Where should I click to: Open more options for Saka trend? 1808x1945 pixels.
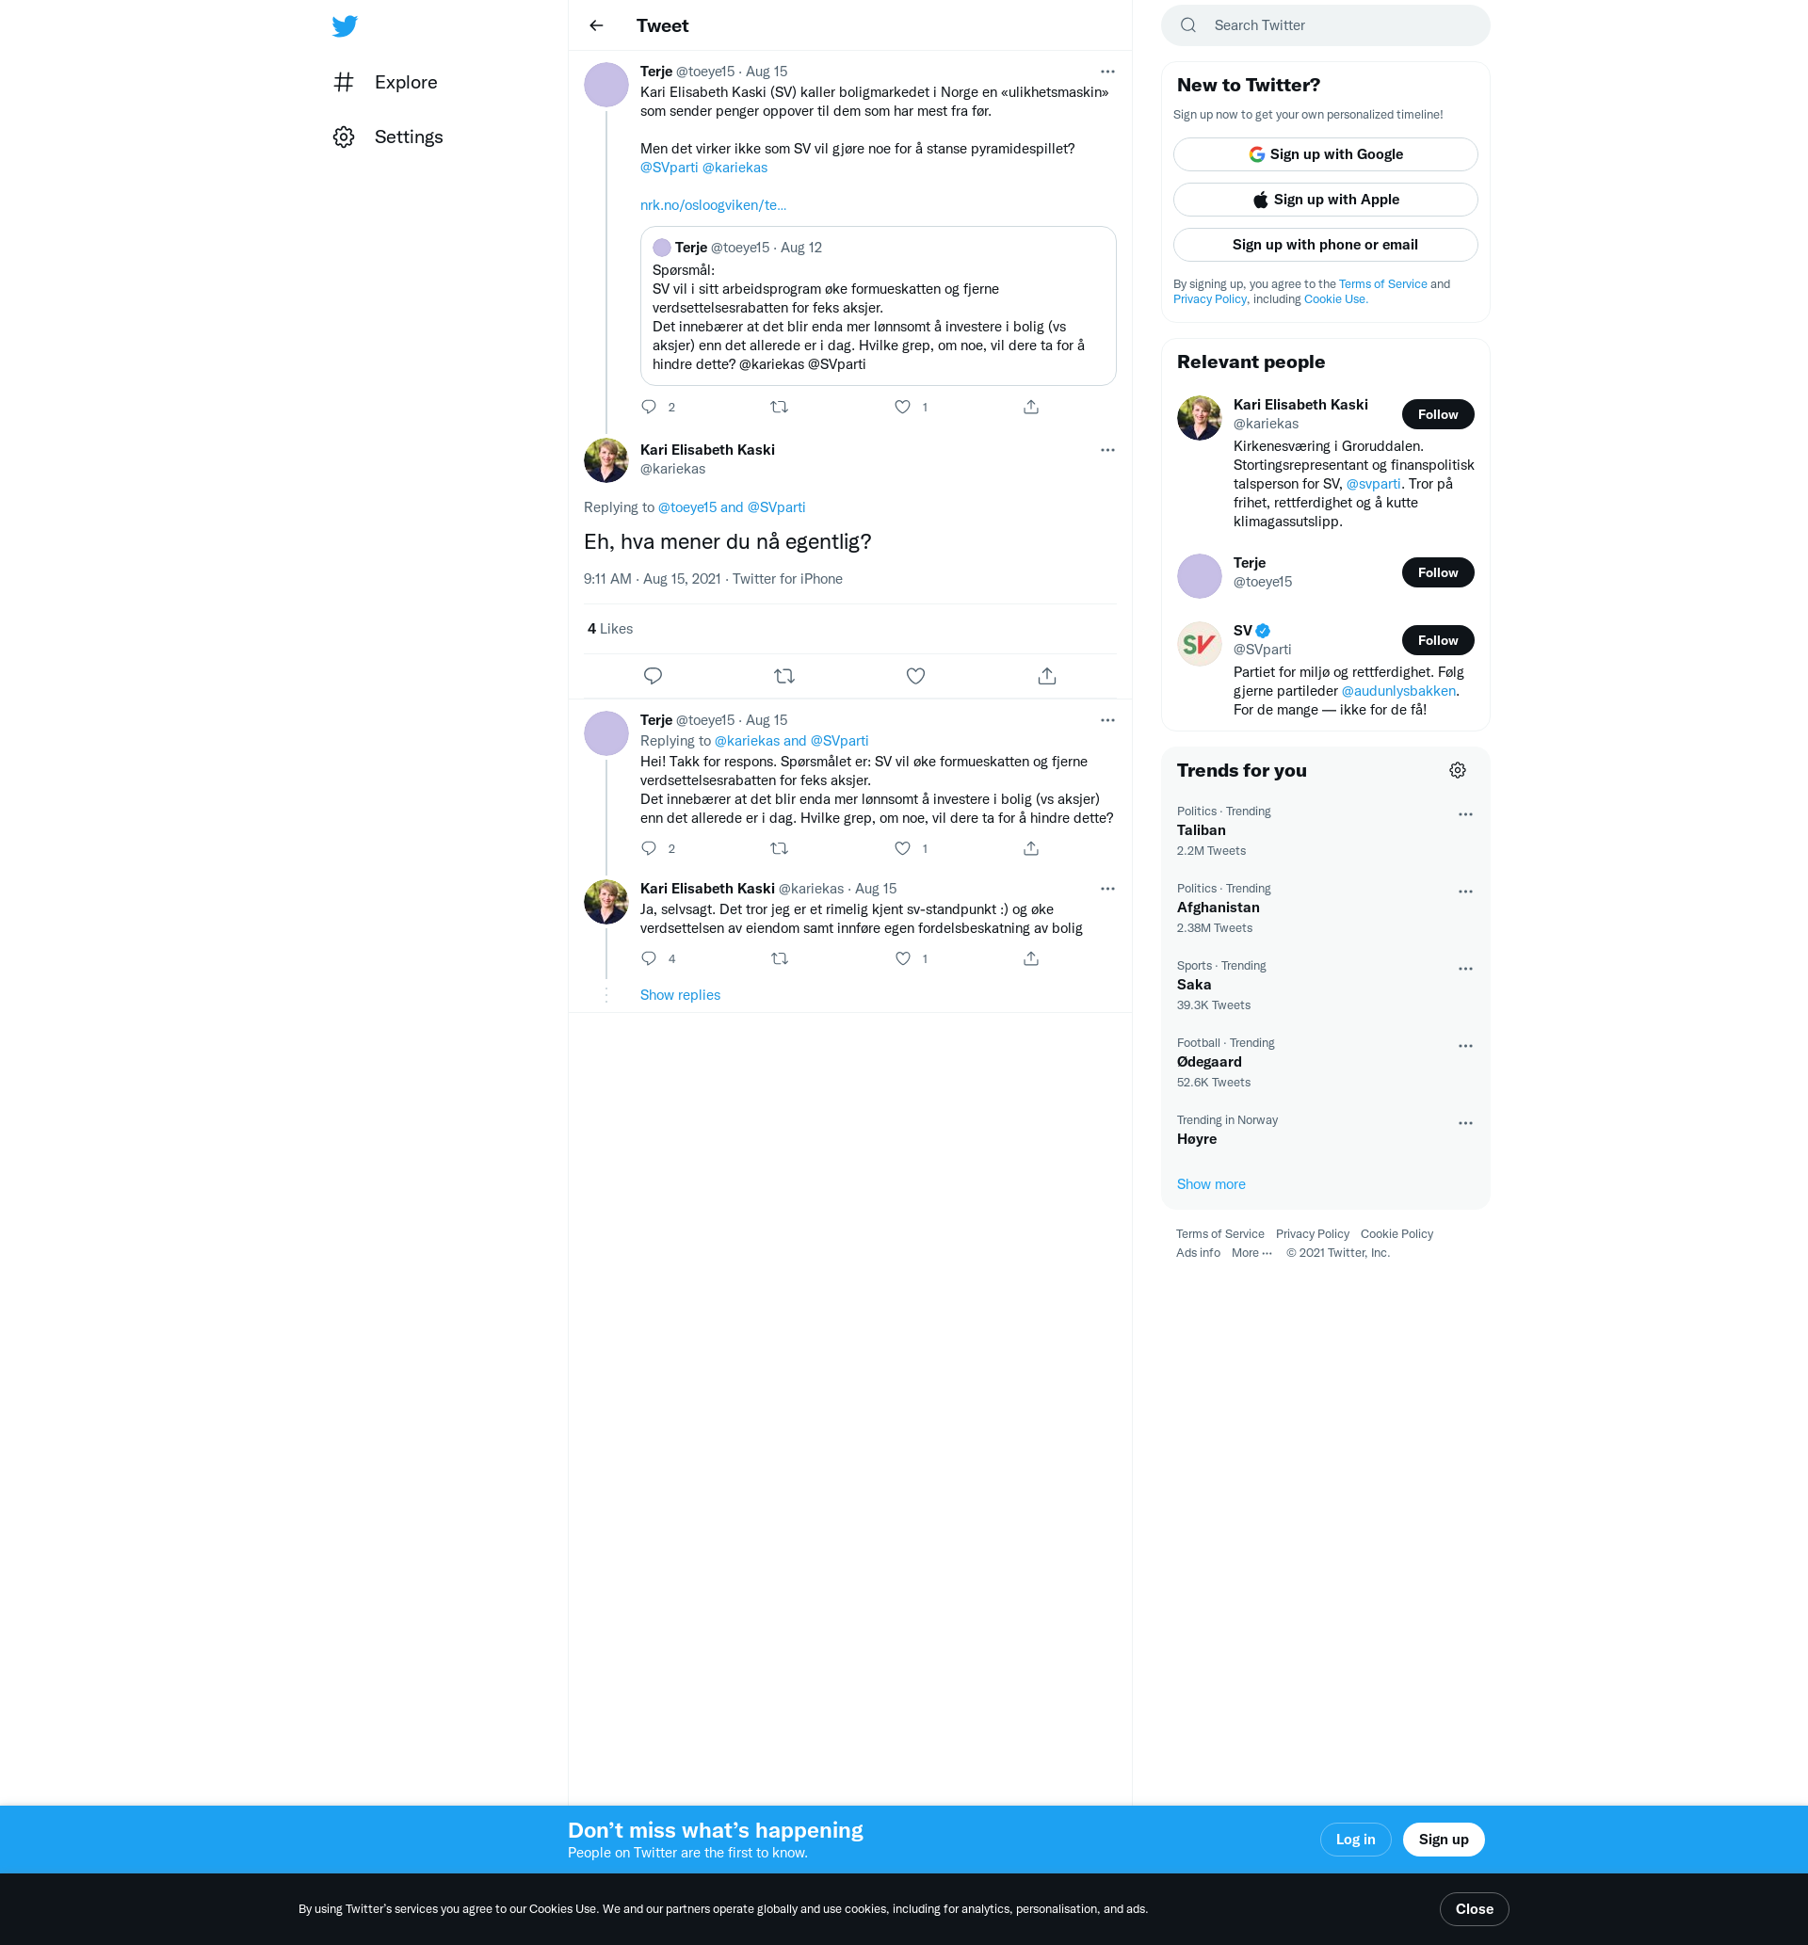[x=1464, y=969]
